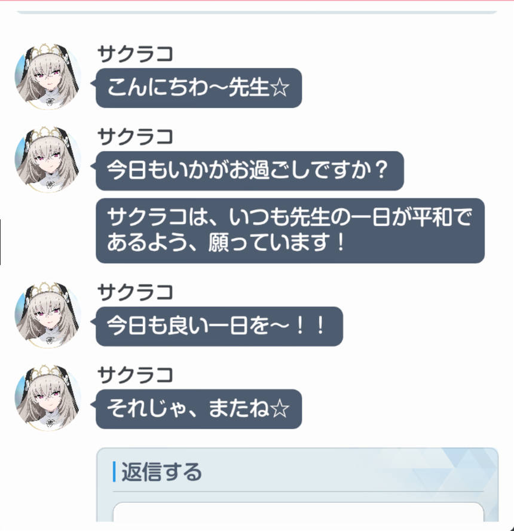Screen dimensions: 514x531
Task: Click the ☆ at the end of こんにちわ～先生
Action: 280,88
